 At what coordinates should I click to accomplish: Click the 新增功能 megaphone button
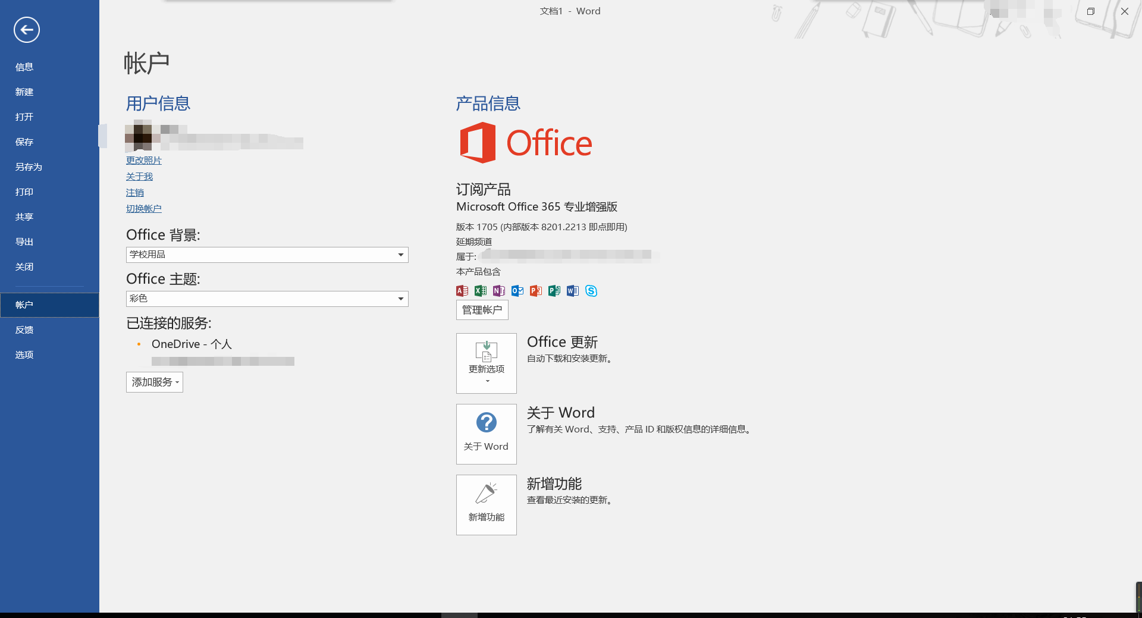(x=487, y=505)
